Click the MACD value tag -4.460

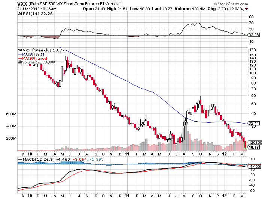254,166
